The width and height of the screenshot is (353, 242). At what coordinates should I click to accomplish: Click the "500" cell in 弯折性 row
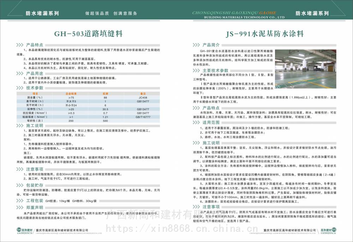click(105, 121)
